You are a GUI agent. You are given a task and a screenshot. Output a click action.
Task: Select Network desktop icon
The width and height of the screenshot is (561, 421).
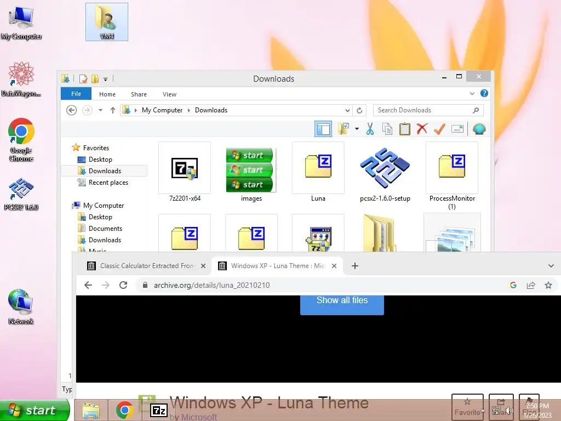[x=21, y=307]
